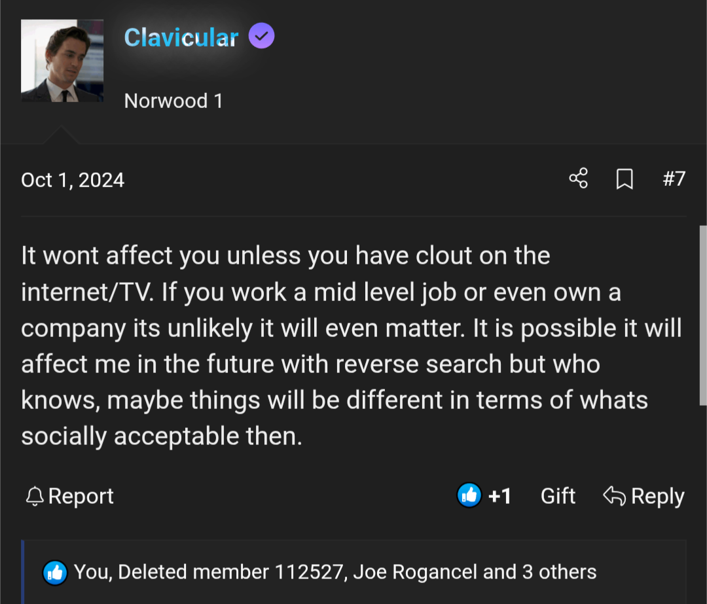Click the share icon above the post
Screen dimensions: 707x604
click(578, 179)
